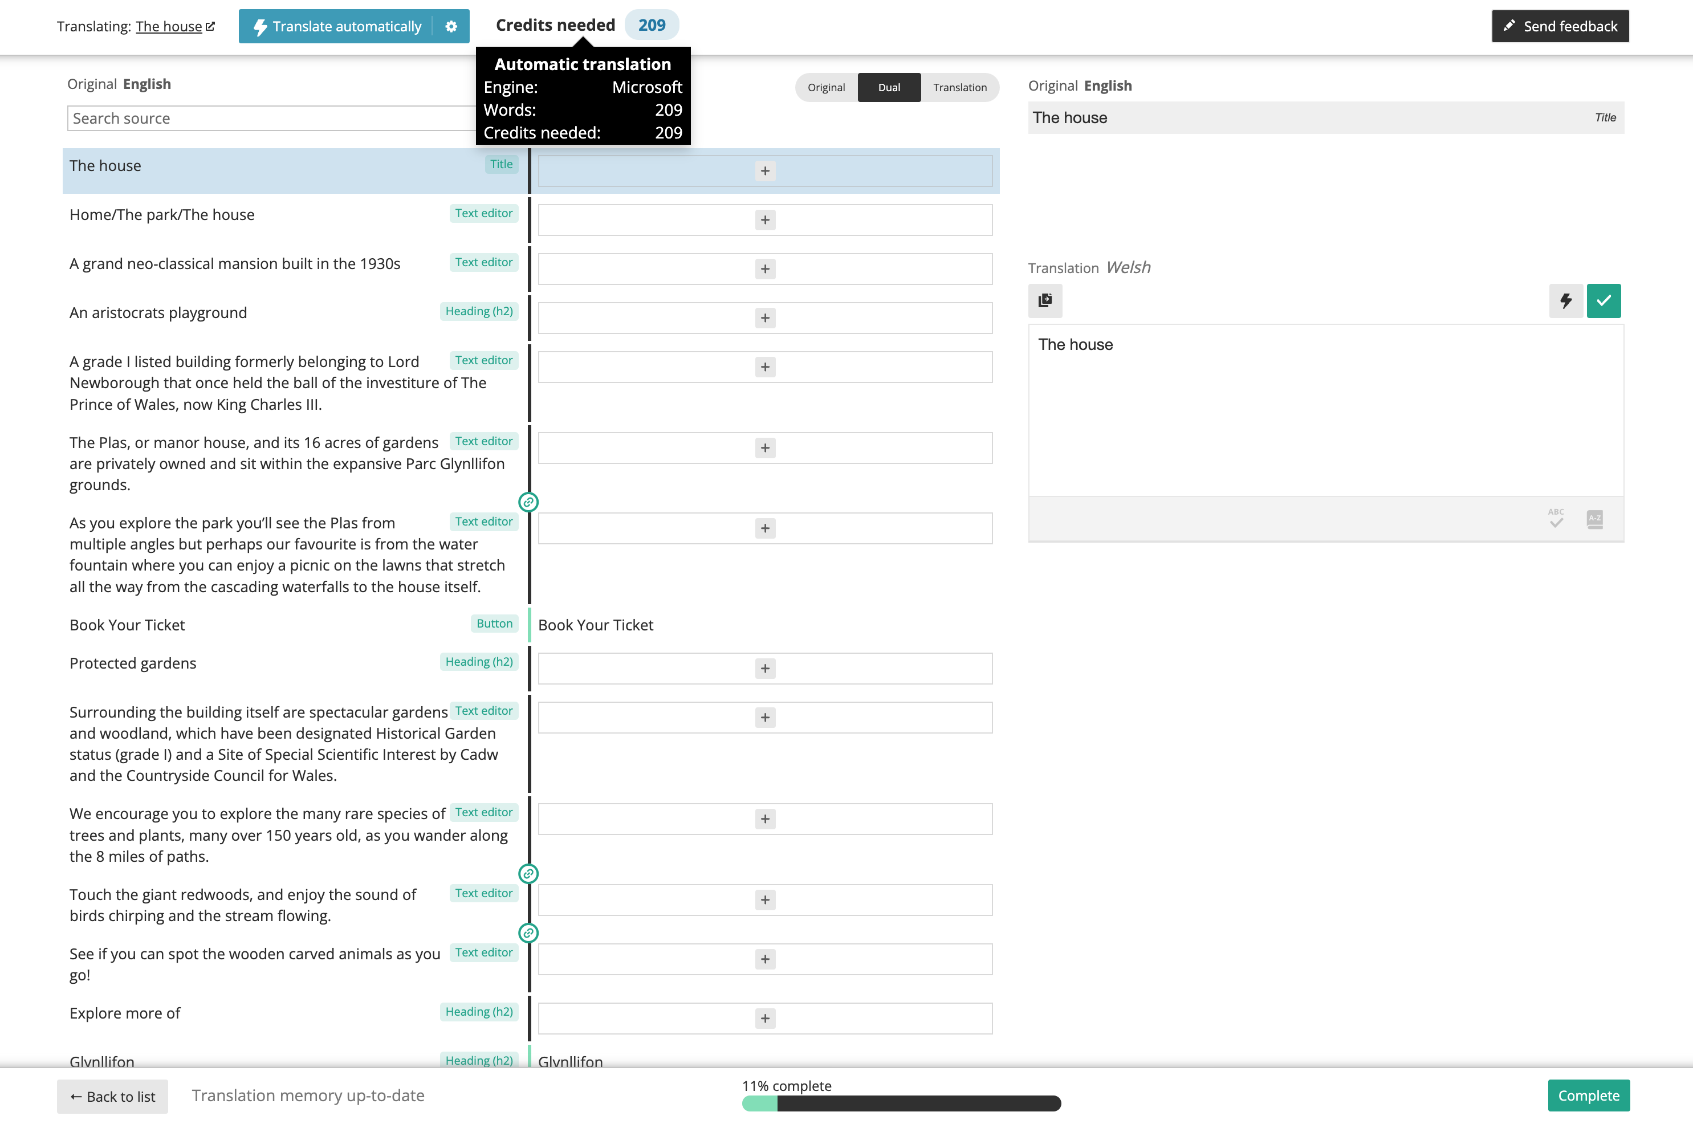The image size is (1693, 1124).
Task: Select Book Your Ticket source row
Action: (x=127, y=625)
